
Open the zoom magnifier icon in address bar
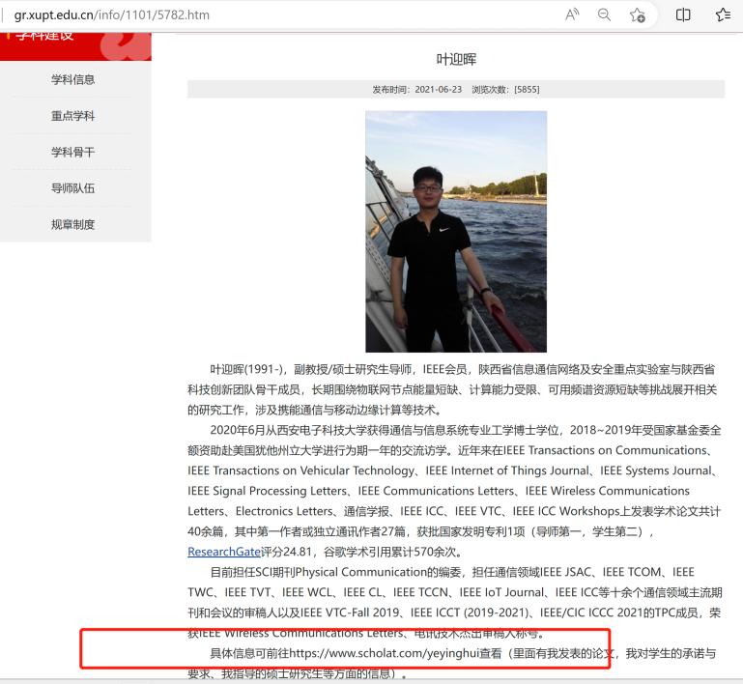[x=605, y=14]
